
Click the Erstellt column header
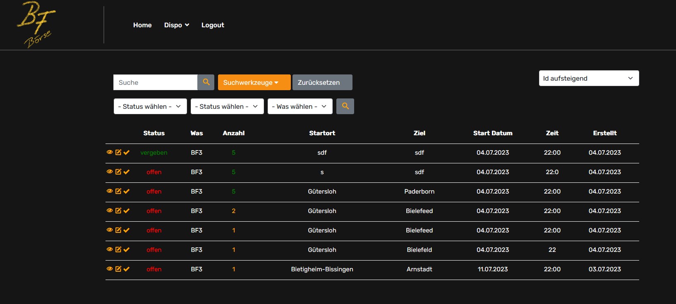(x=605, y=133)
